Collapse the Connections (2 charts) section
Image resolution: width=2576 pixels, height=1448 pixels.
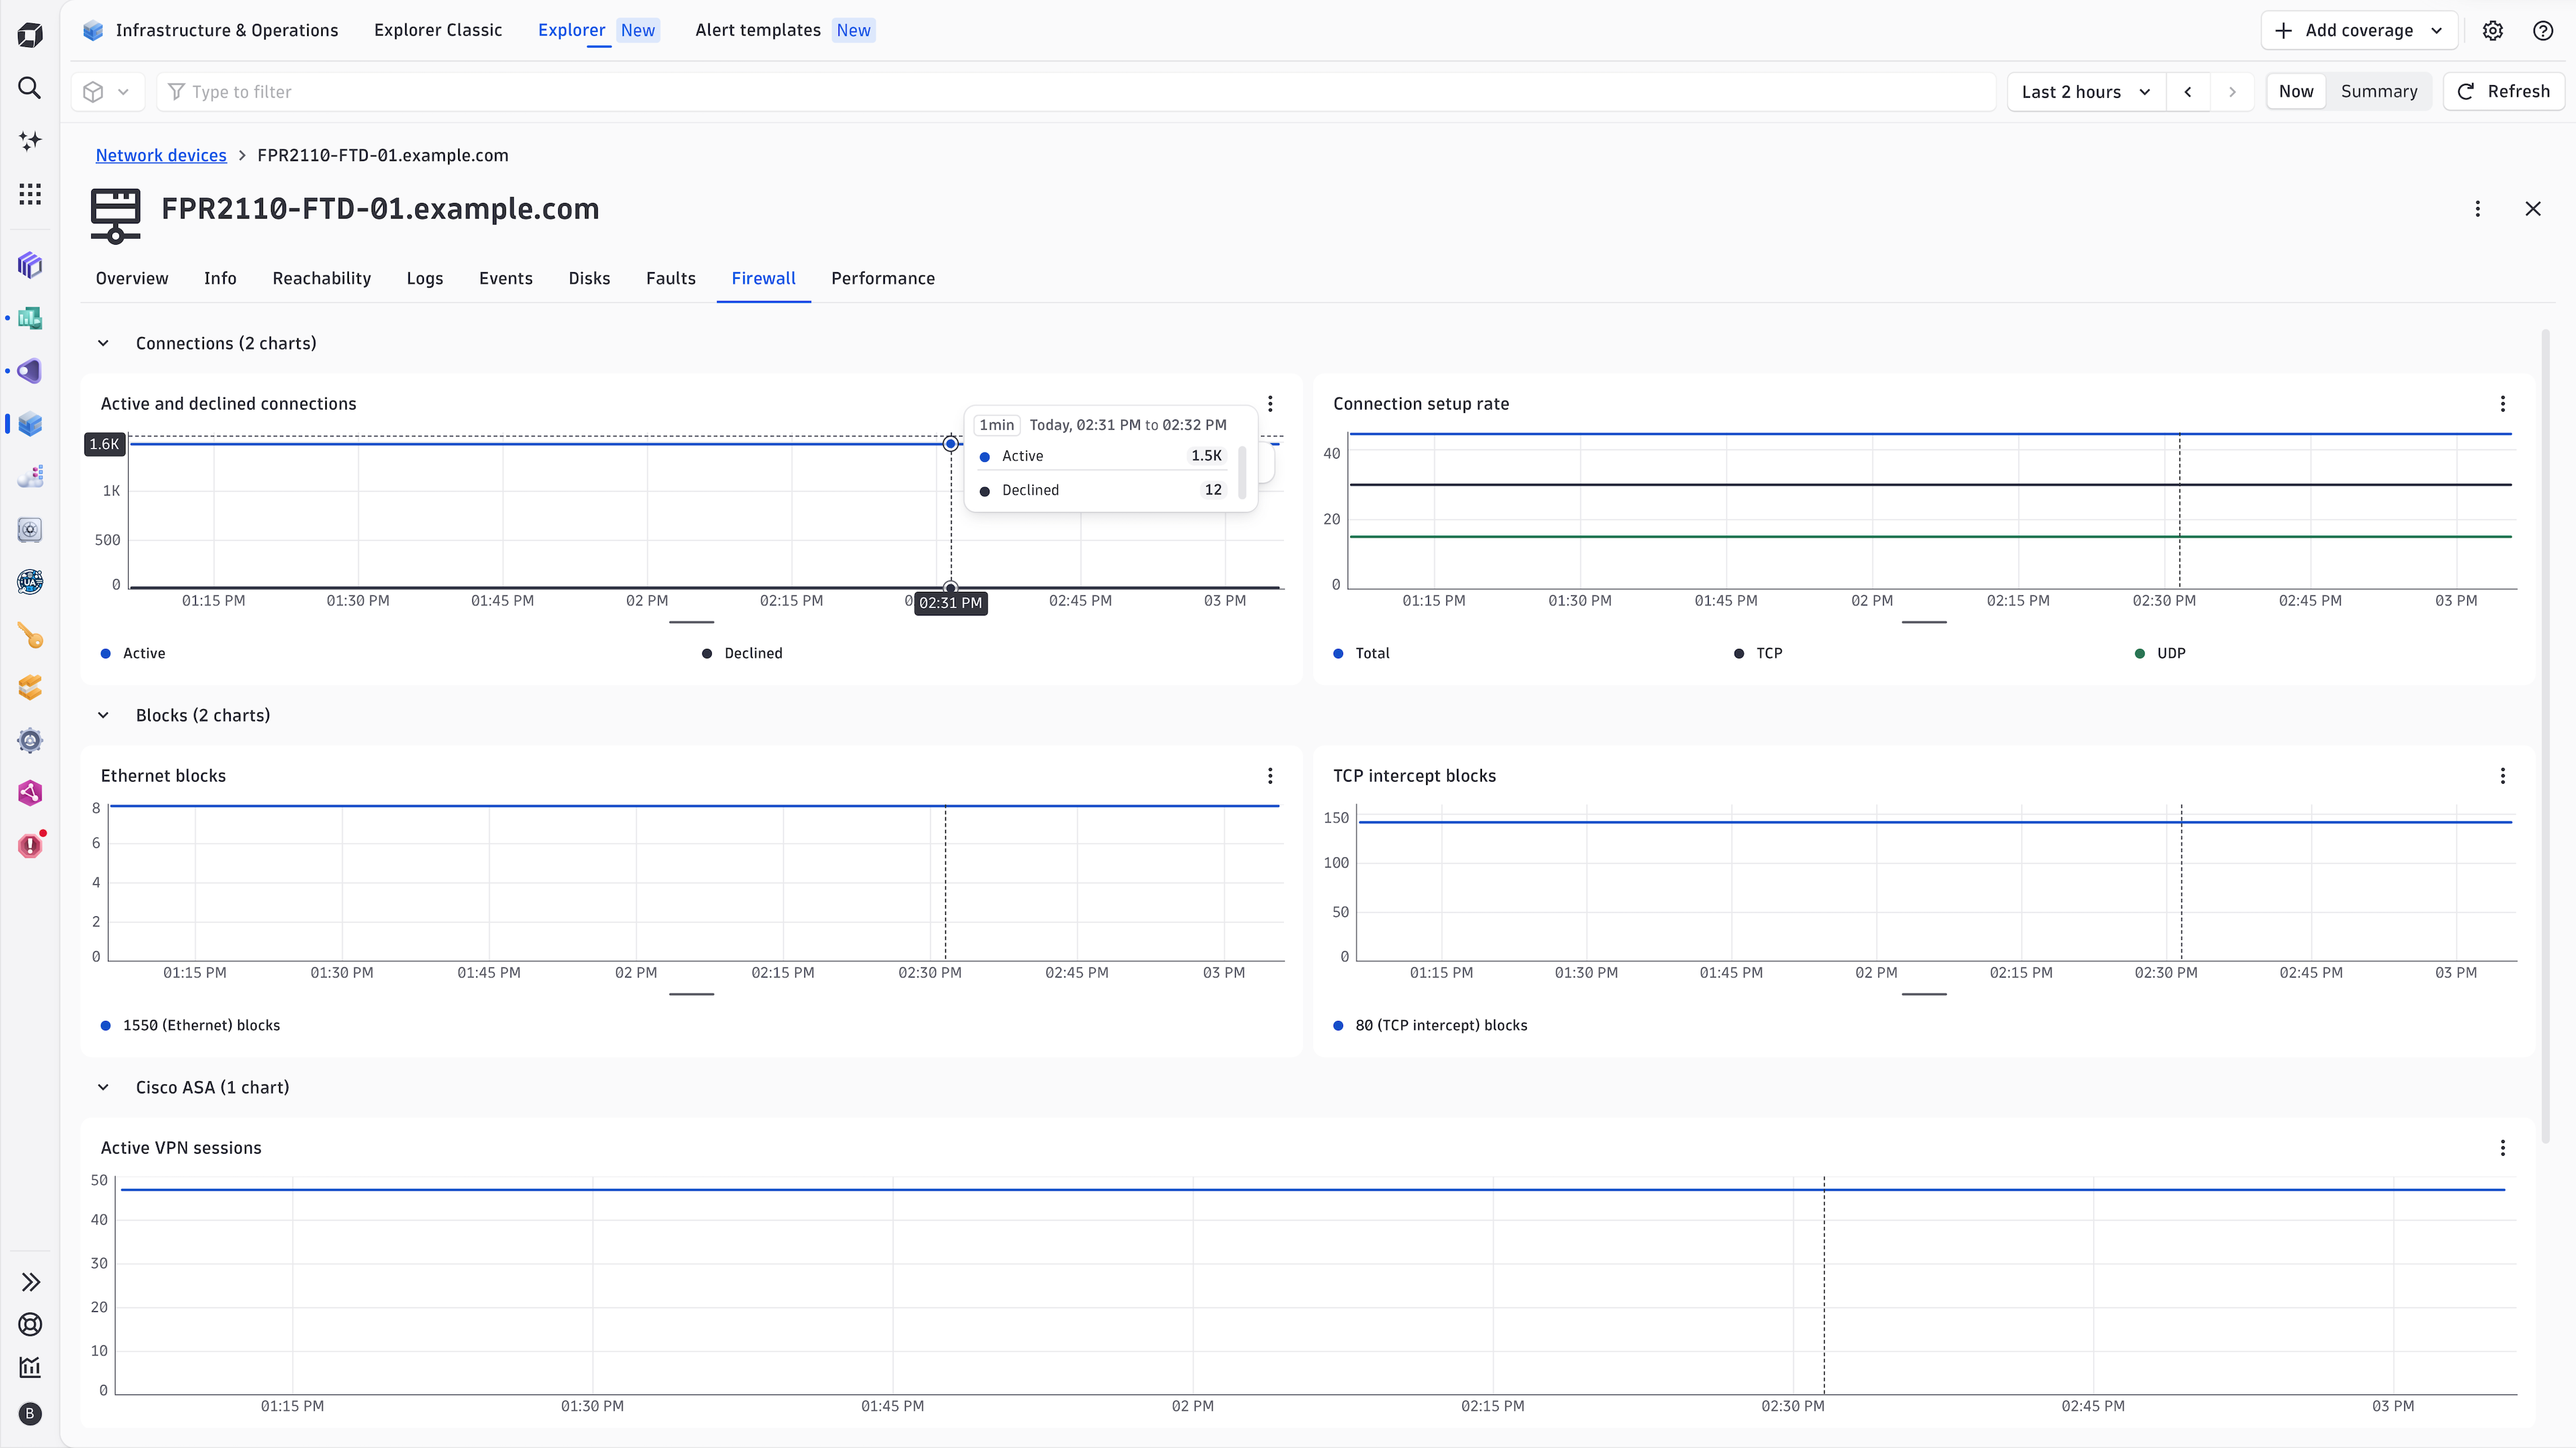103,344
